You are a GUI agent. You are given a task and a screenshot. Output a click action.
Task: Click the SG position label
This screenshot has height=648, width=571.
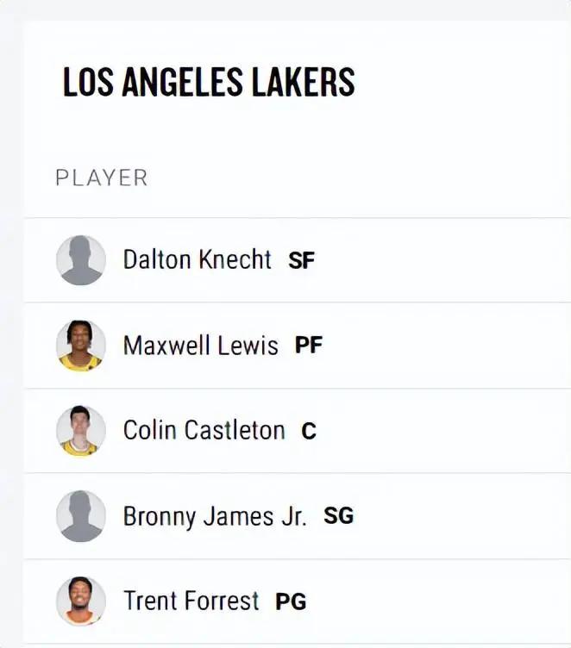pos(339,516)
